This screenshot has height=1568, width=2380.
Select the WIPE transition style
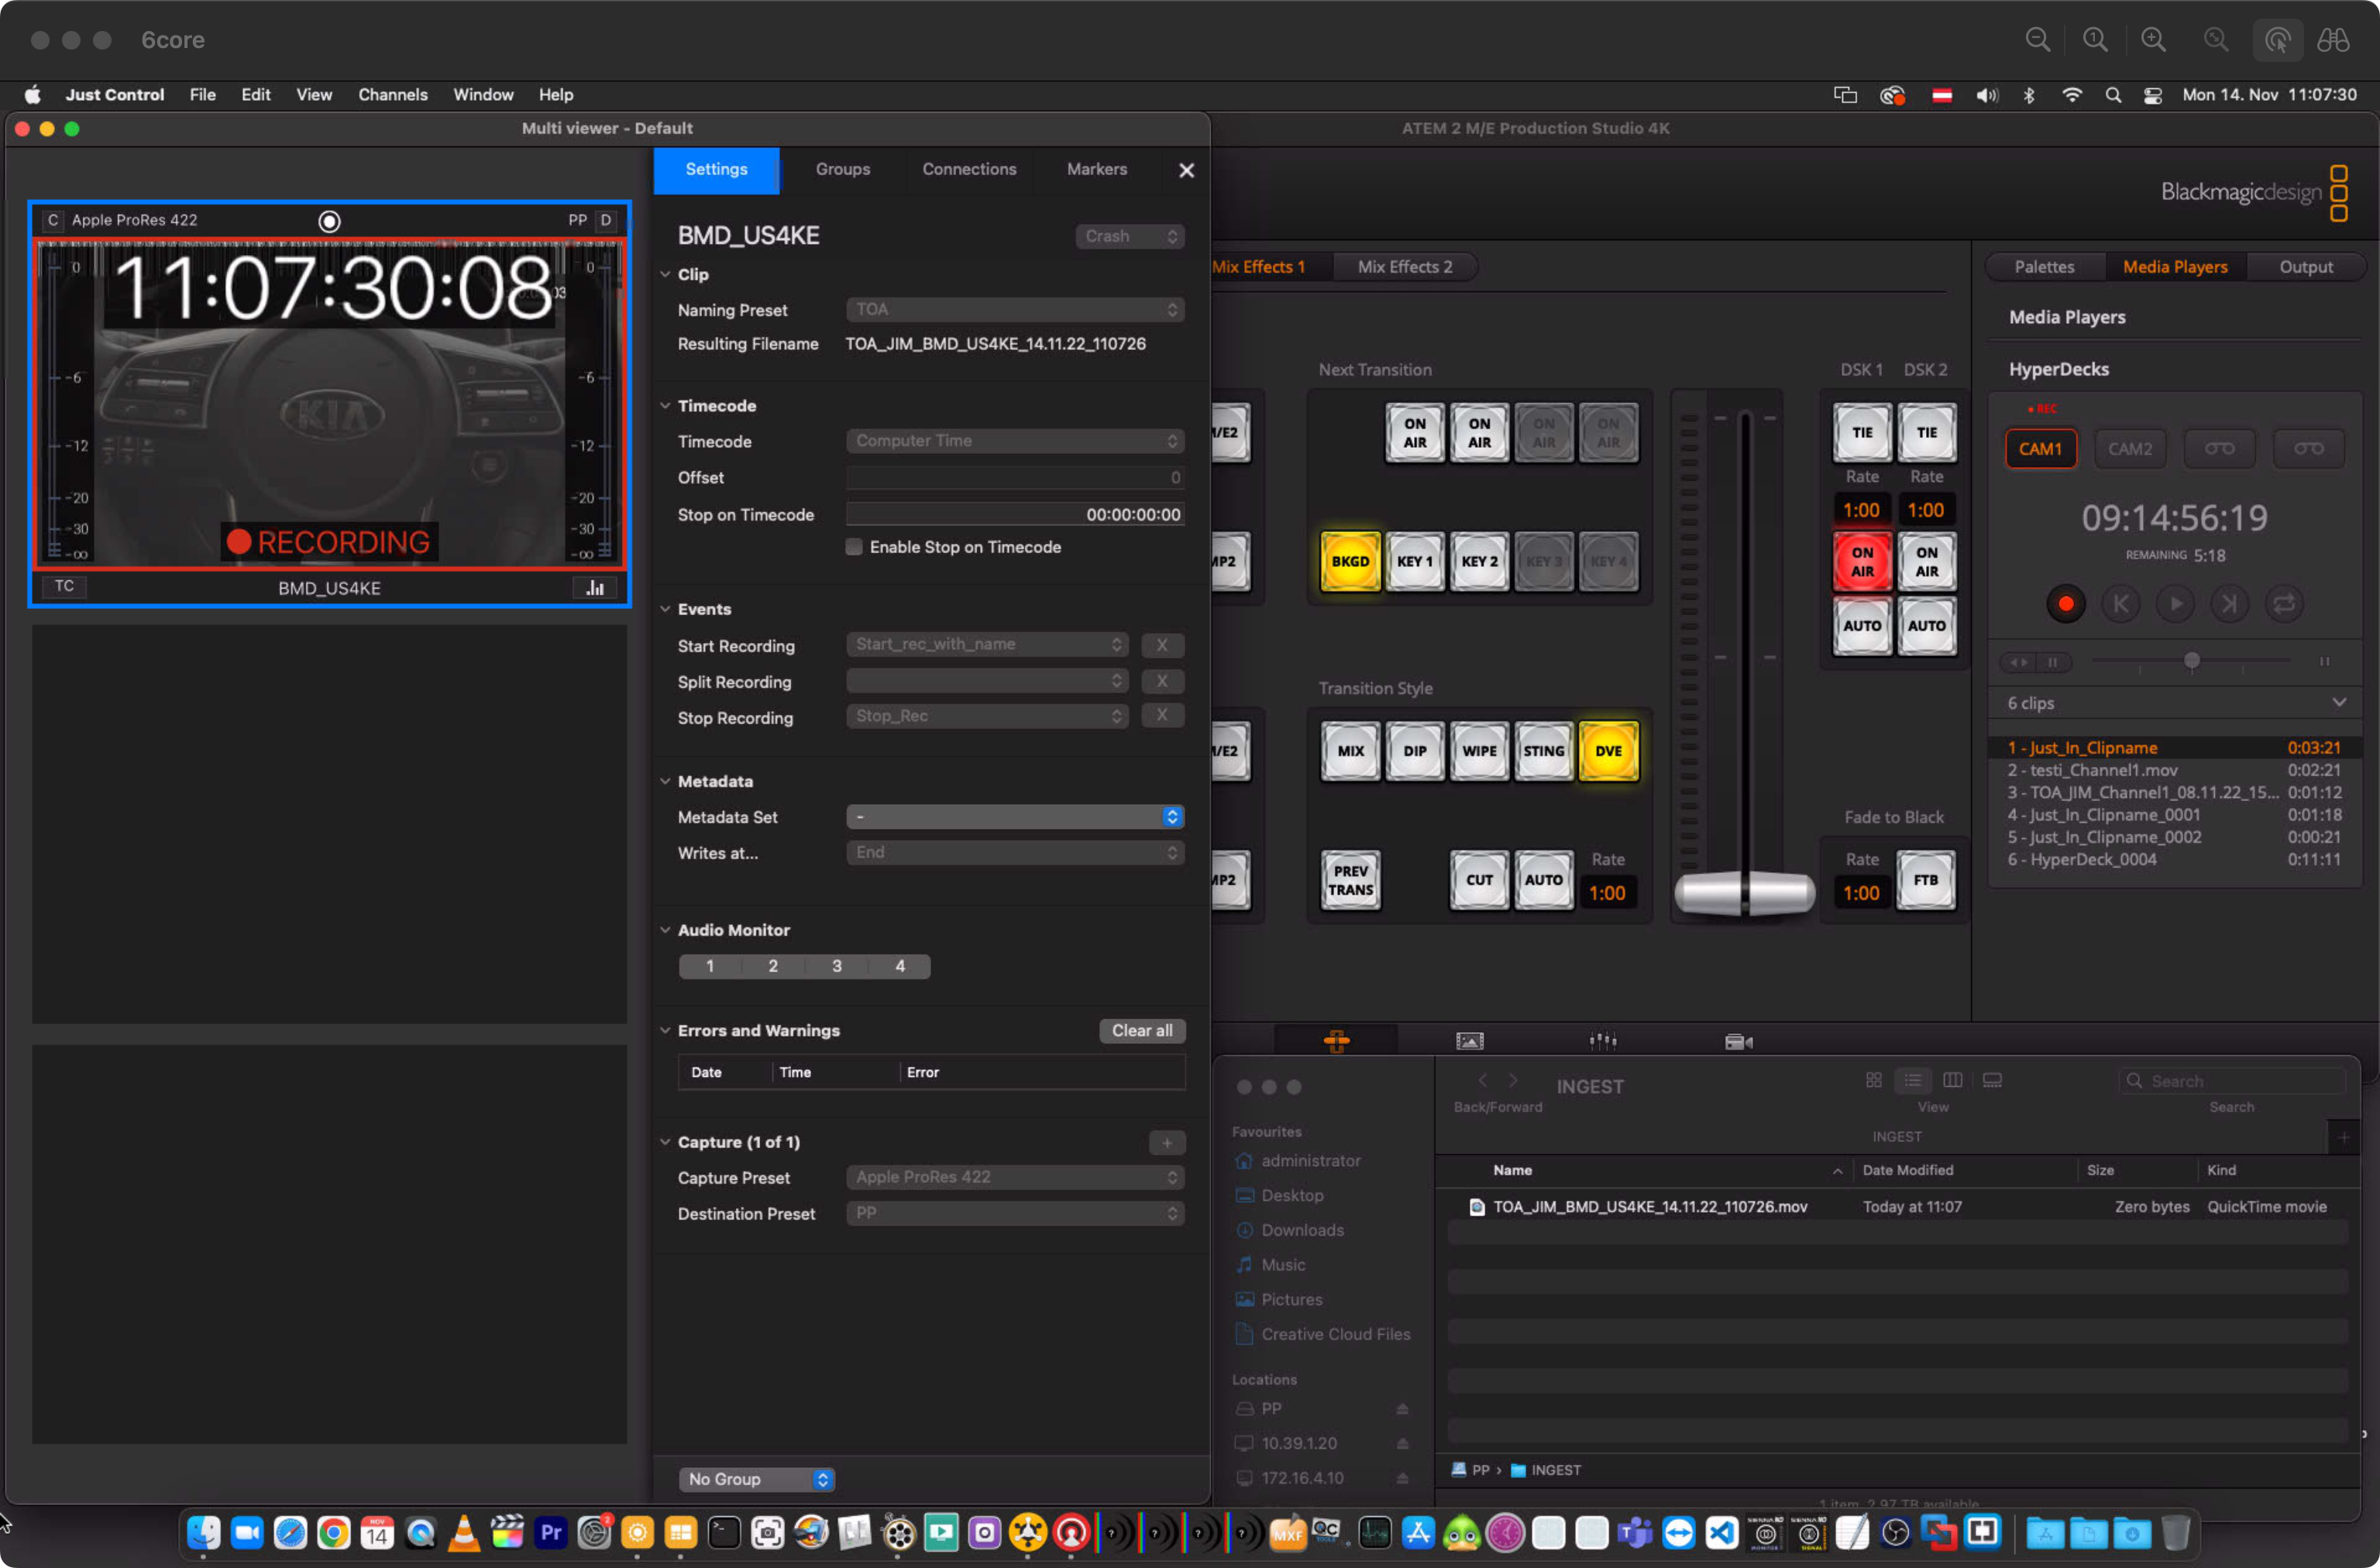coord(1479,751)
